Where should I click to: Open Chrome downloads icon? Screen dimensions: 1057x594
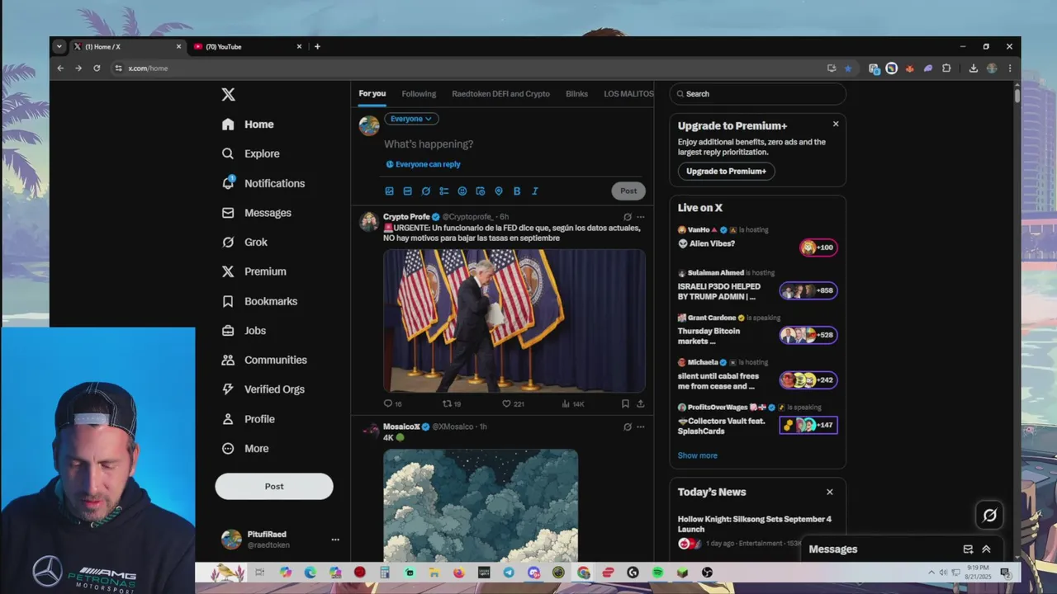(x=974, y=68)
